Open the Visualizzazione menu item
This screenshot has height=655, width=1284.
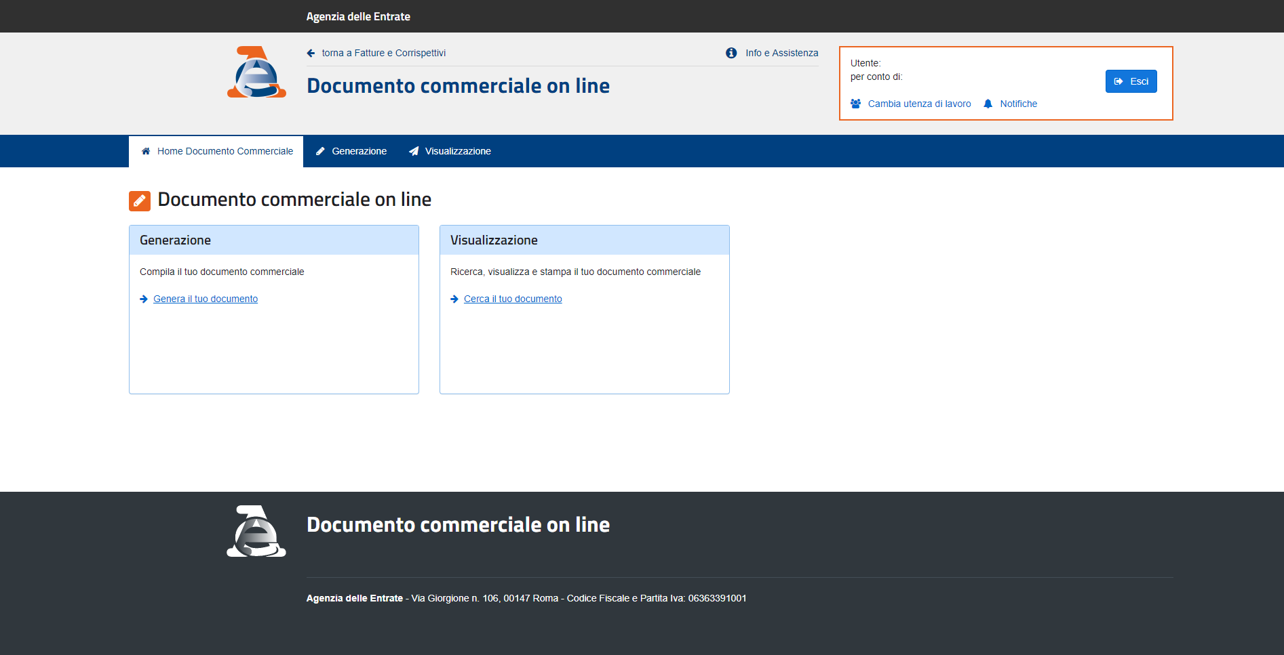click(450, 151)
